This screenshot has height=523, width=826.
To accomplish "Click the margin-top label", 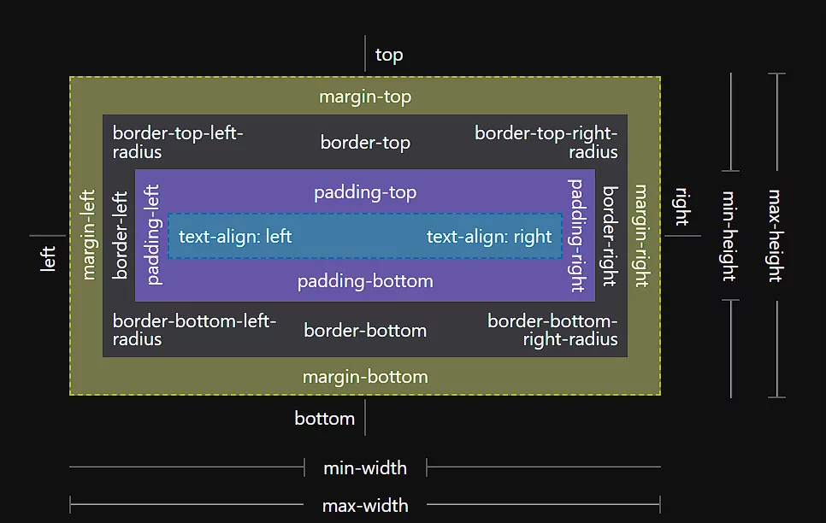I will 365,97.
